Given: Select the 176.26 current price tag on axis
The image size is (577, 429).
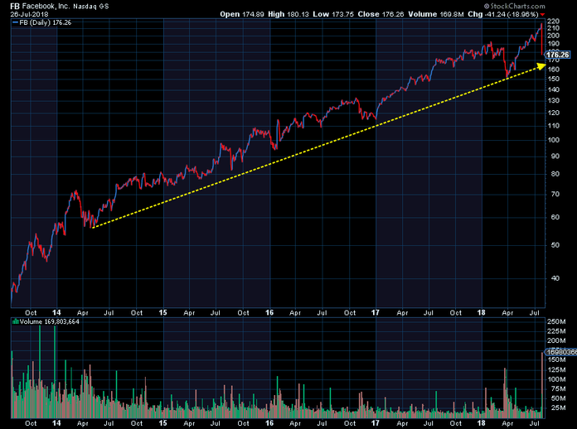Looking at the screenshot, I should click(557, 55).
